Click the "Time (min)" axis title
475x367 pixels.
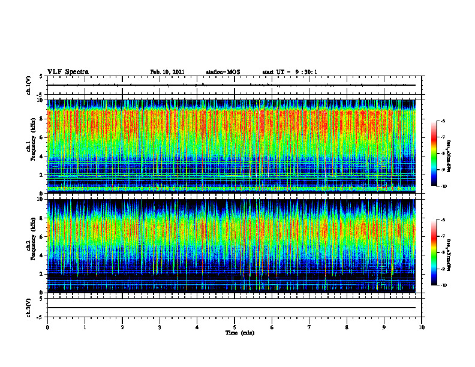[x=240, y=333]
